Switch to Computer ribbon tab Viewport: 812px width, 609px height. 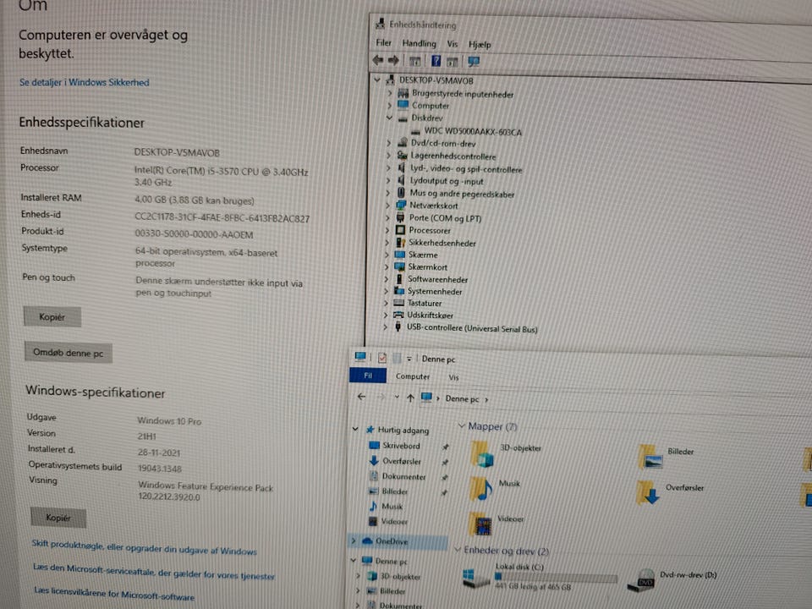(413, 376)
